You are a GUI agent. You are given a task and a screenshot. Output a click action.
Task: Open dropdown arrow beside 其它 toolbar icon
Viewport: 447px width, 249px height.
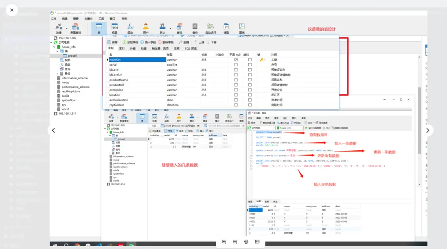[171, 28]
